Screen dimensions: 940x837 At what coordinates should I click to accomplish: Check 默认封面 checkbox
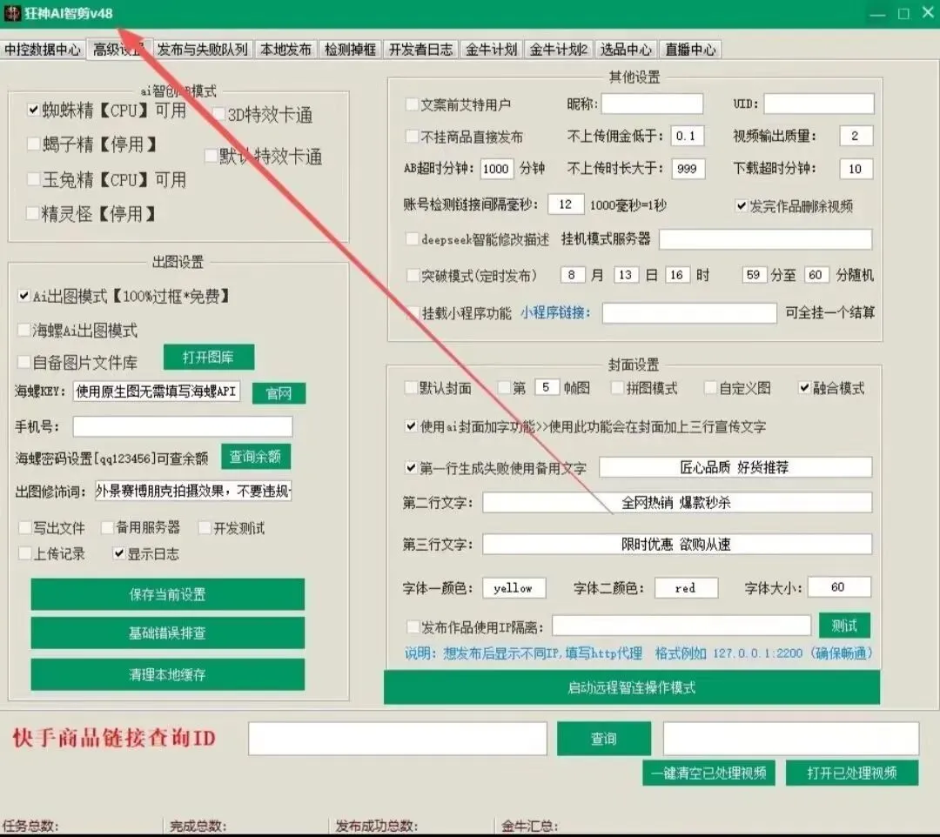[411, 388]
